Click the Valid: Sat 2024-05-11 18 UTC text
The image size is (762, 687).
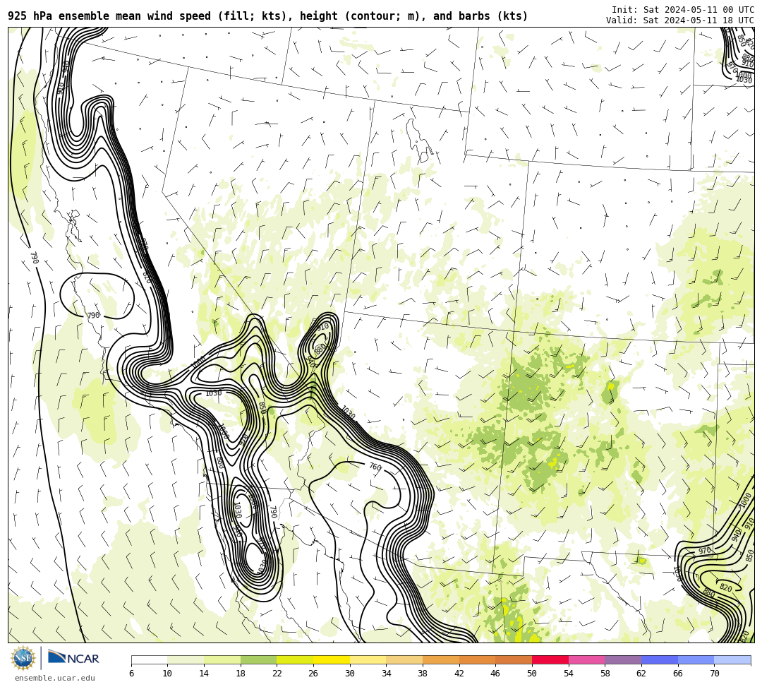point(679,20)
